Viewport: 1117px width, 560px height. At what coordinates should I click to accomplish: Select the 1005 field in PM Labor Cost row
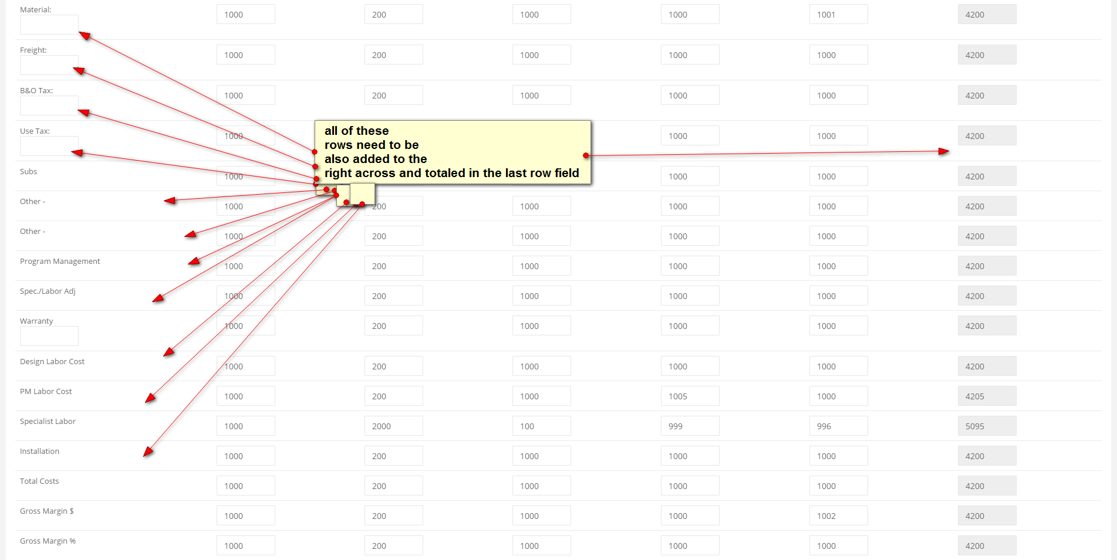(x=690, y=396)
